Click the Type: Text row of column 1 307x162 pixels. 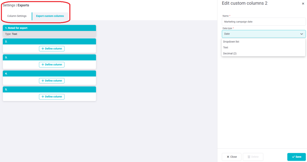[49, 34]
